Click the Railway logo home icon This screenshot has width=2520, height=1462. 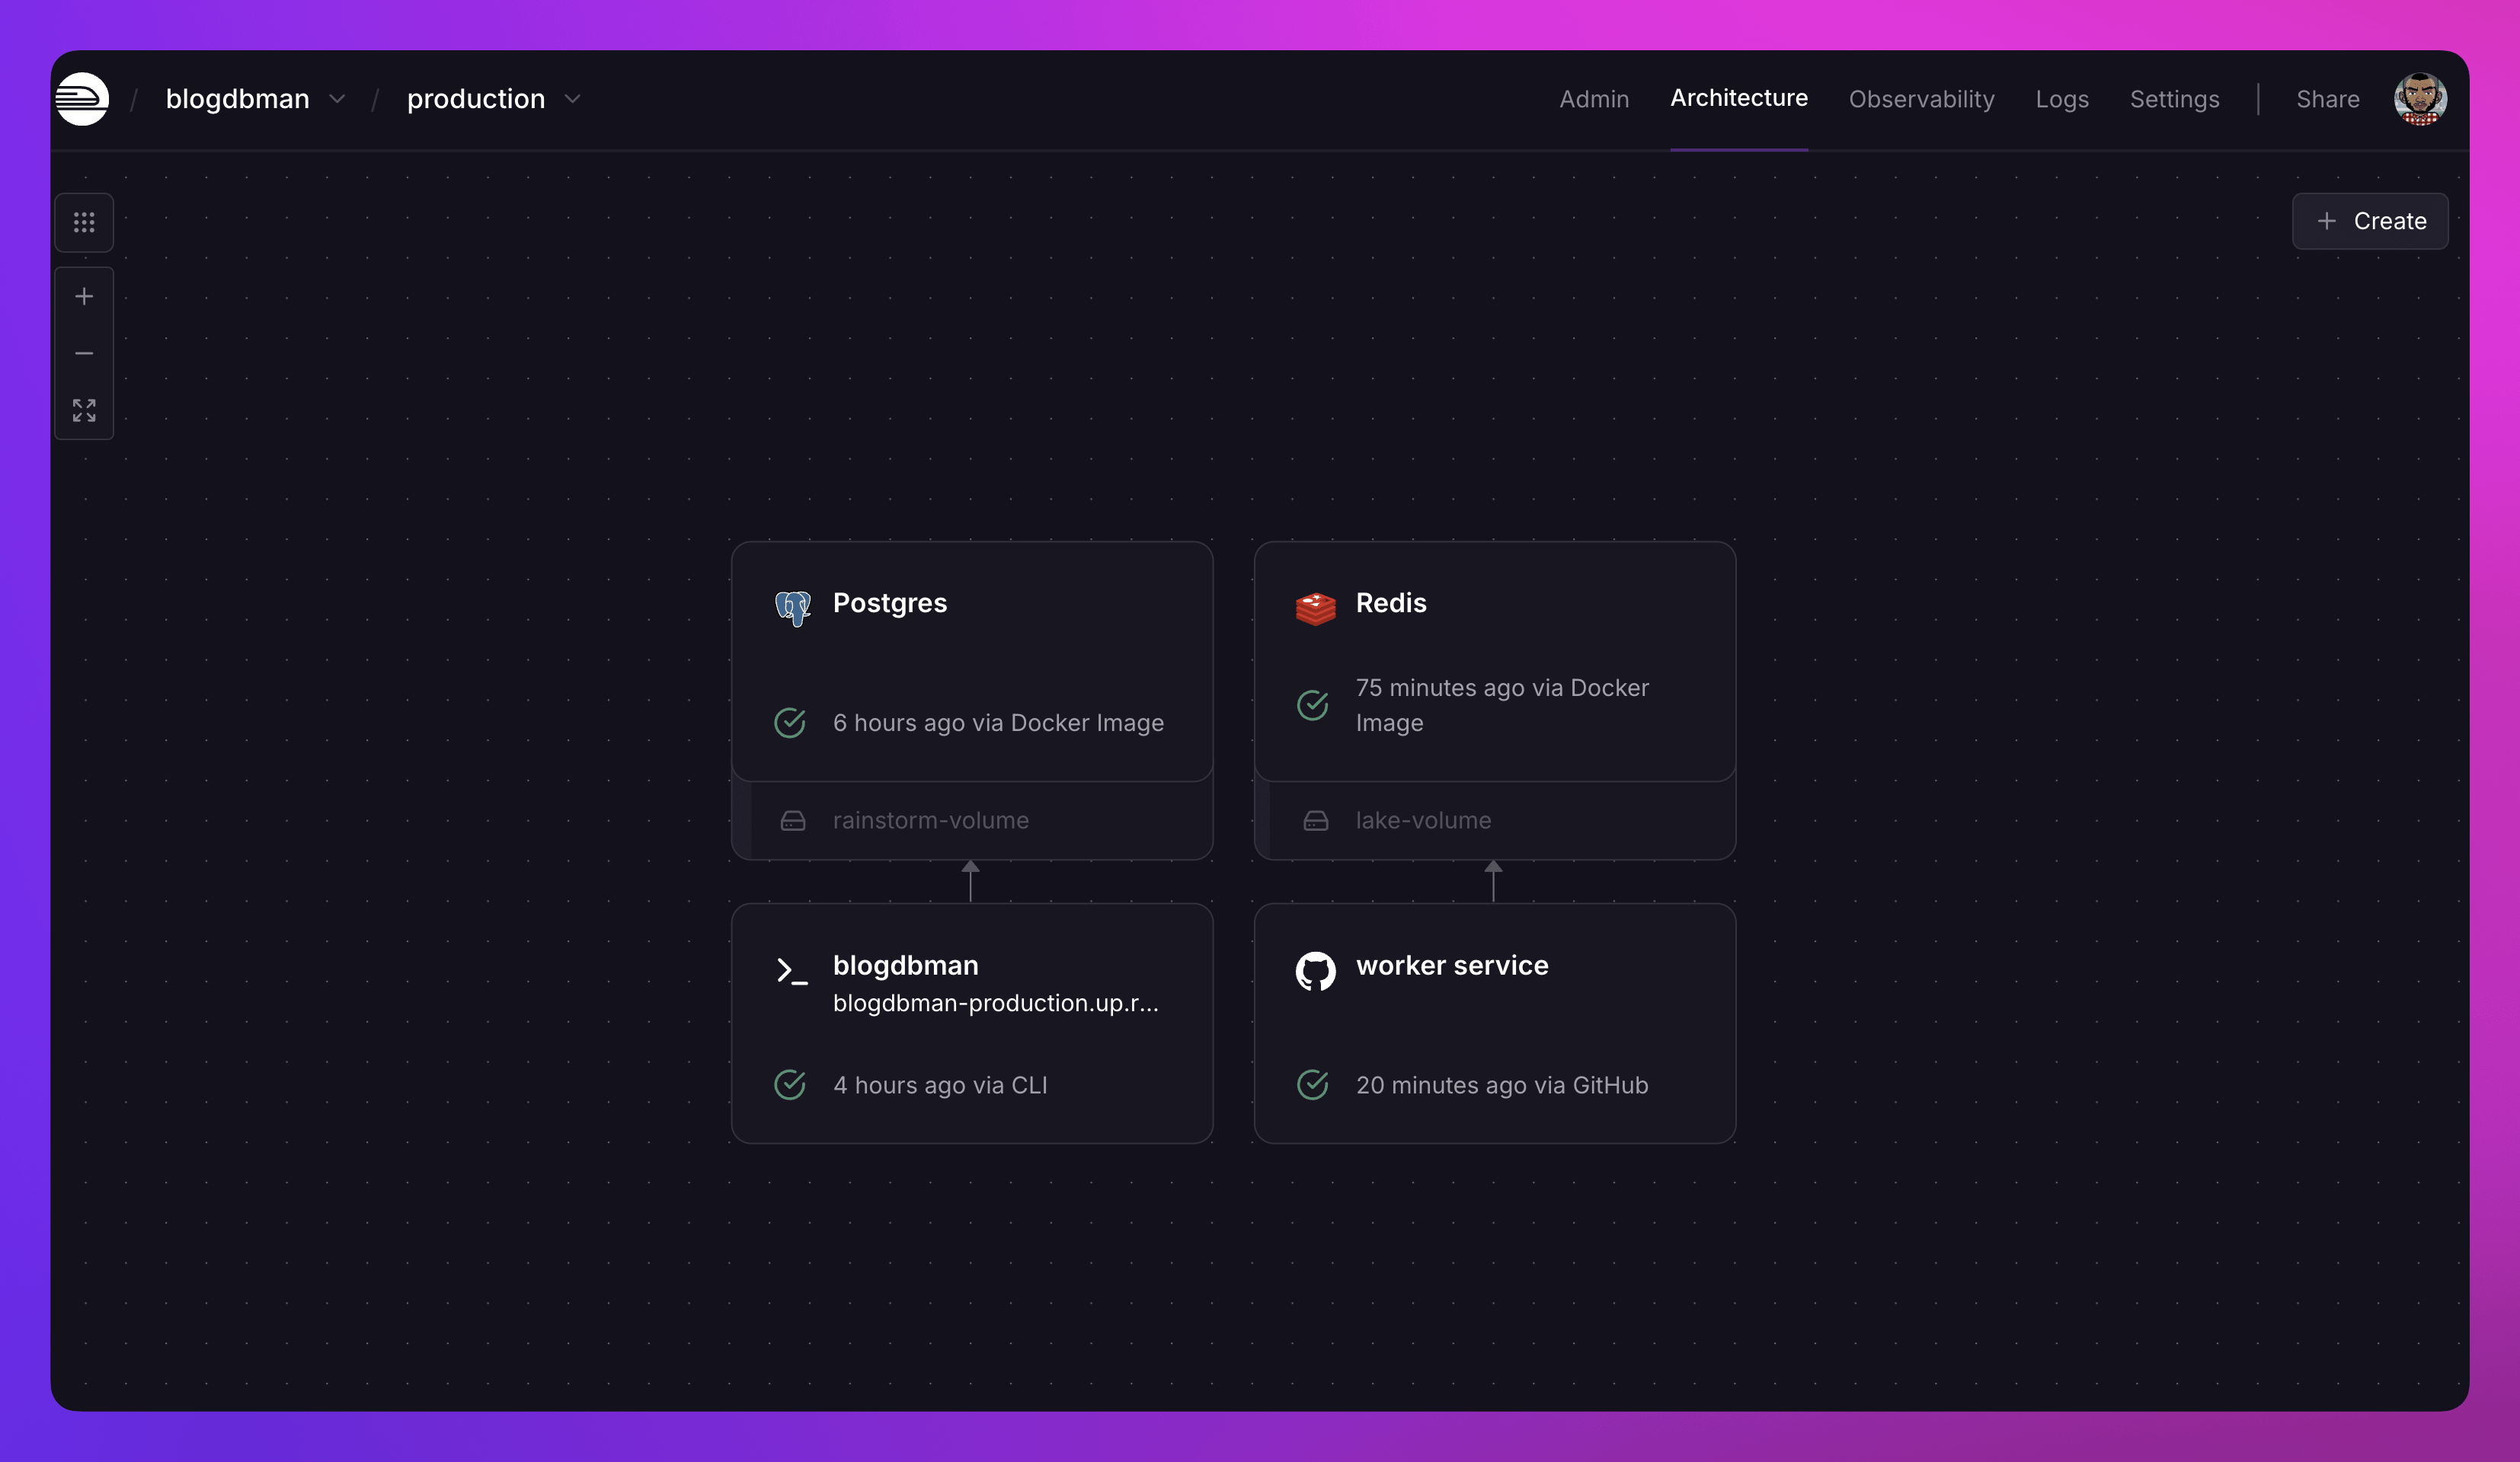click(x=82, y=99)
